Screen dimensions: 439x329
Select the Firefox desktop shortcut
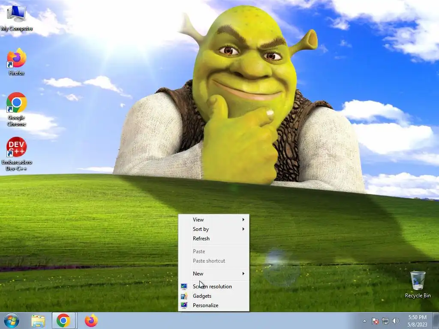17,62
